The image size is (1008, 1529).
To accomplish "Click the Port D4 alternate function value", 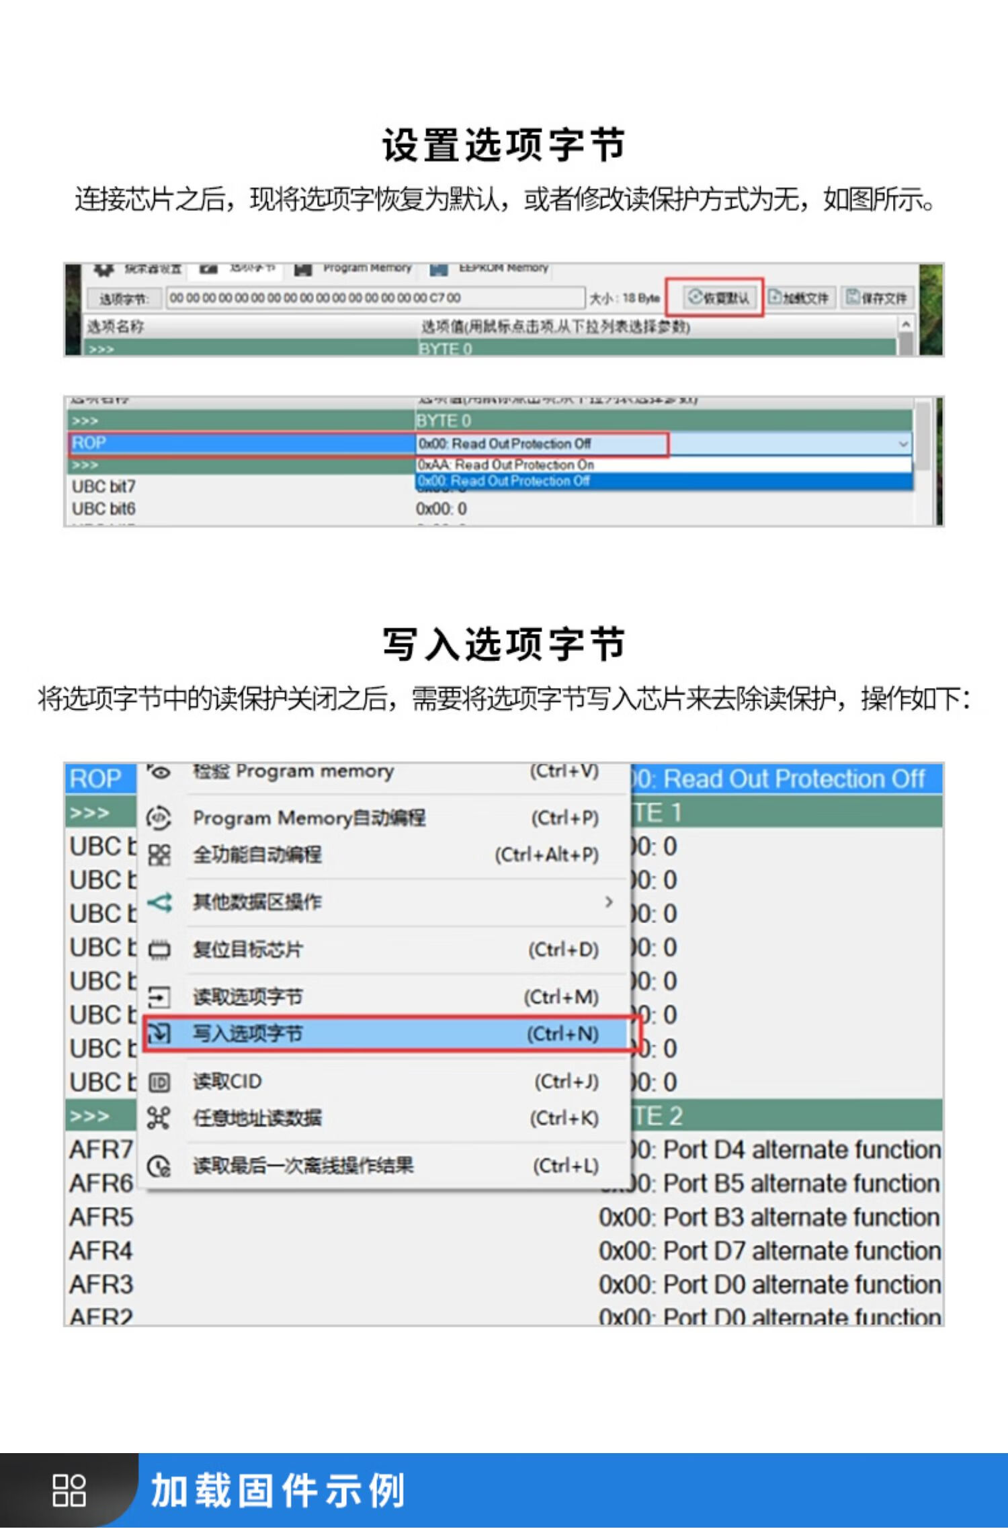I will pos(786,1150).
